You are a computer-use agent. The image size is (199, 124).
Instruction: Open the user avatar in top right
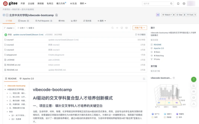[x=191, y=3]
